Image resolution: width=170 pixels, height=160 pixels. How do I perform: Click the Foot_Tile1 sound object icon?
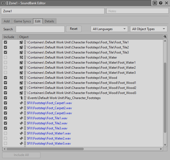pyautogui.click(x=21, y=42)
